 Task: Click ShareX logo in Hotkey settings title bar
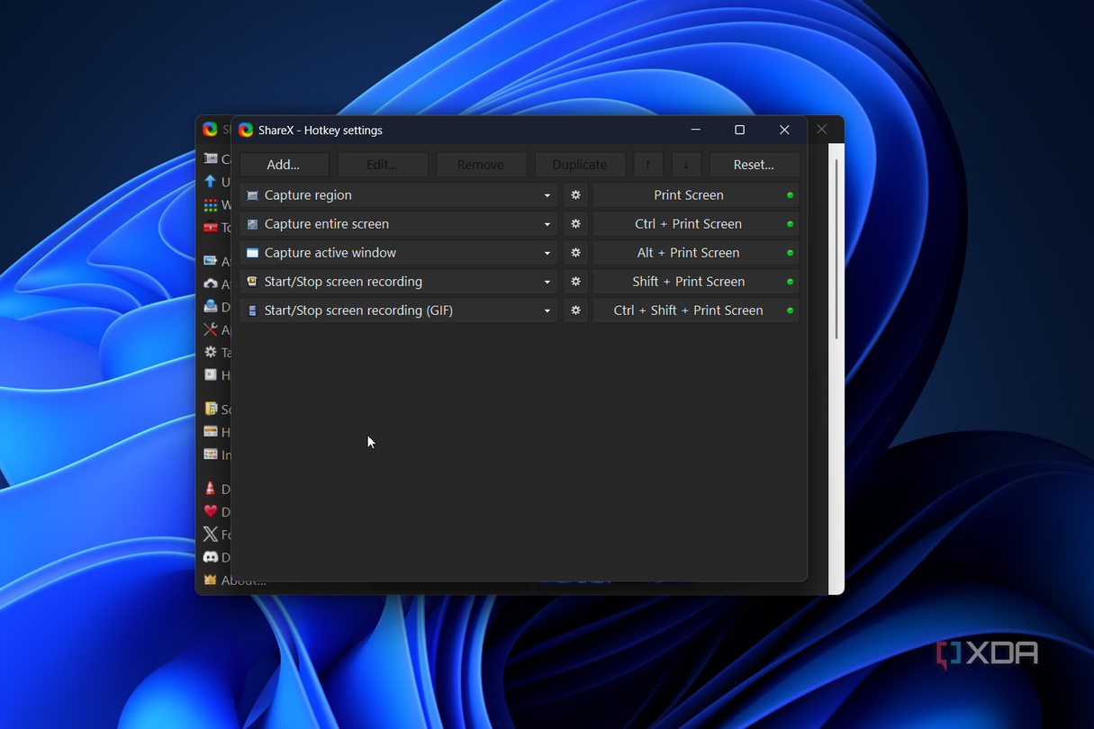tap(246, 130)
